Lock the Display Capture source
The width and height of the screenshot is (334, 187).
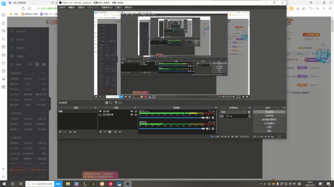point(136,115)
